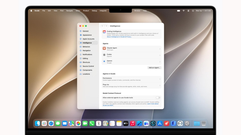
Task: Open Finder from the Dock
Action: click(x=37, y=123)
